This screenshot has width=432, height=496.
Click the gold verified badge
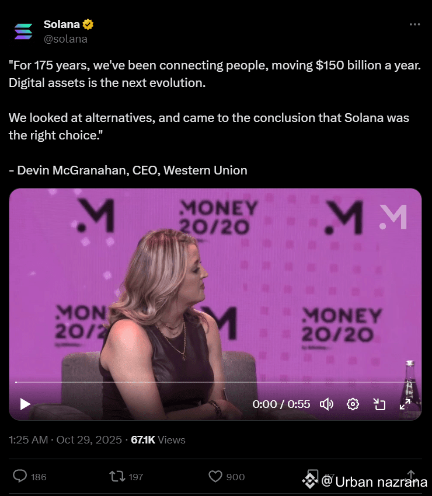(x=88, y=25)
